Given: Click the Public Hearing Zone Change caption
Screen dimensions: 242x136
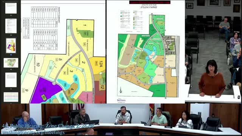Looking at the screenshot, I should pyautogui.click(x=48, y=126).
